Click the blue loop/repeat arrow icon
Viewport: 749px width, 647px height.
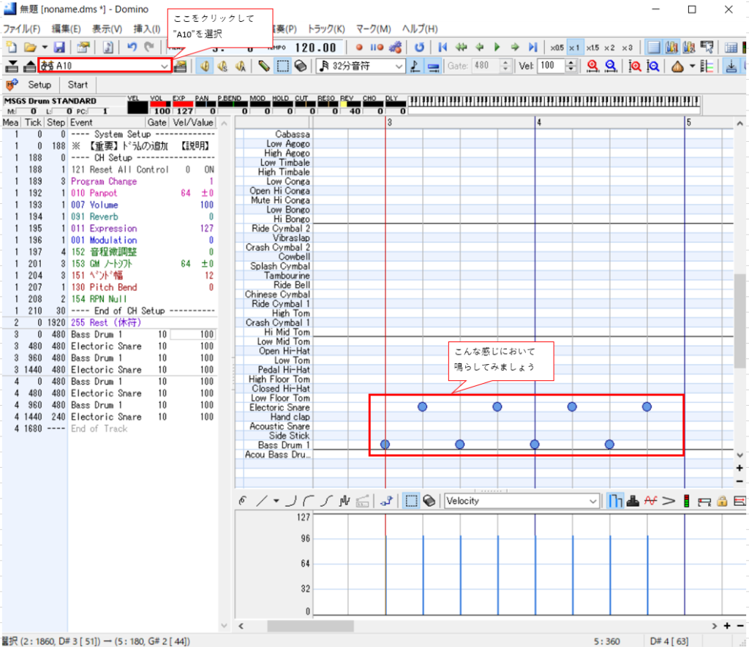[x=419, y=48]
